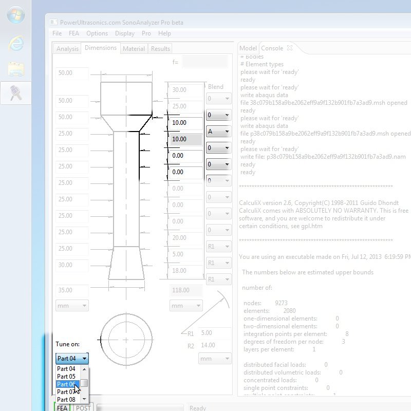Click the circular cross-section drawing

126,340
